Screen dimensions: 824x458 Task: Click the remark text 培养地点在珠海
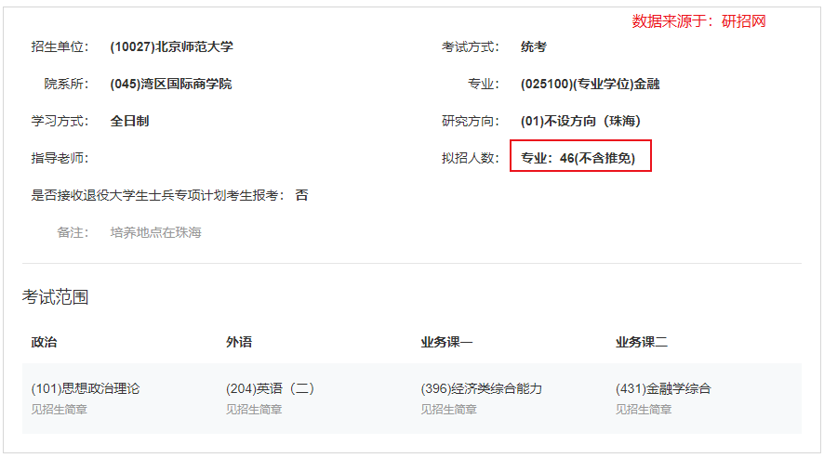pos(155,232)
